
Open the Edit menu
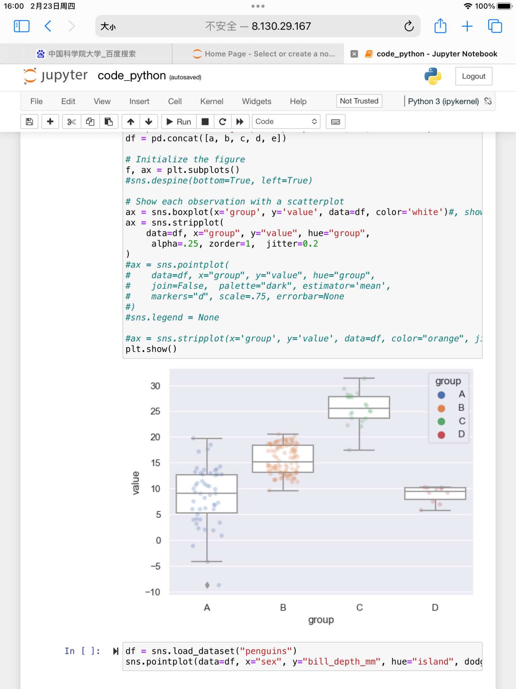[68, 101]
